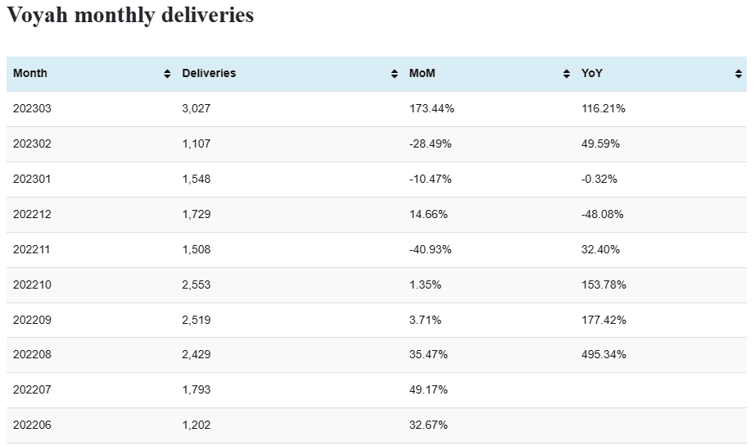The image size is (755, 446).
Task: Click the 32.67% MoM value
Action: [428, 426]
